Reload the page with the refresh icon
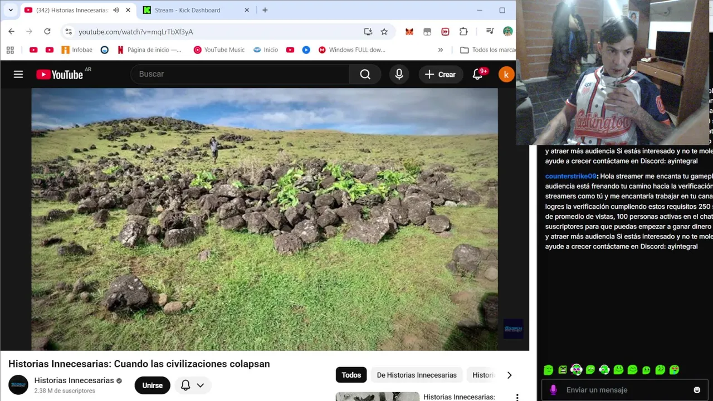 47,32
